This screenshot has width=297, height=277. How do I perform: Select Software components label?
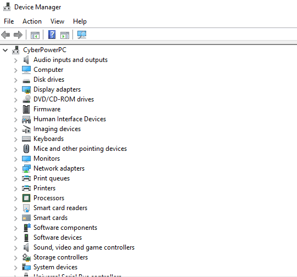[x=65, y=228]
